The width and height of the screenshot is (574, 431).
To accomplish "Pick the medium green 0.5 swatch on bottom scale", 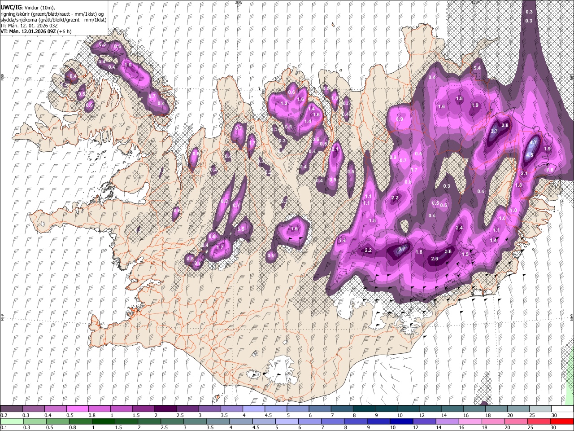I will (57, 421).
